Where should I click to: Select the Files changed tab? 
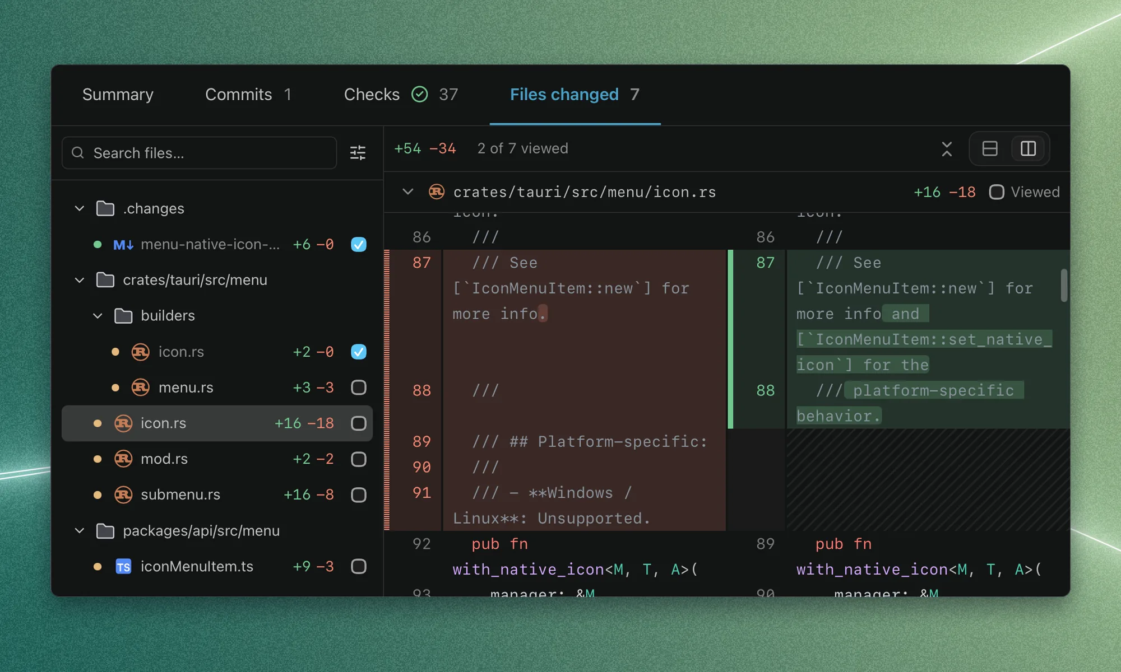pyautogui.click(x=575, y=95)
